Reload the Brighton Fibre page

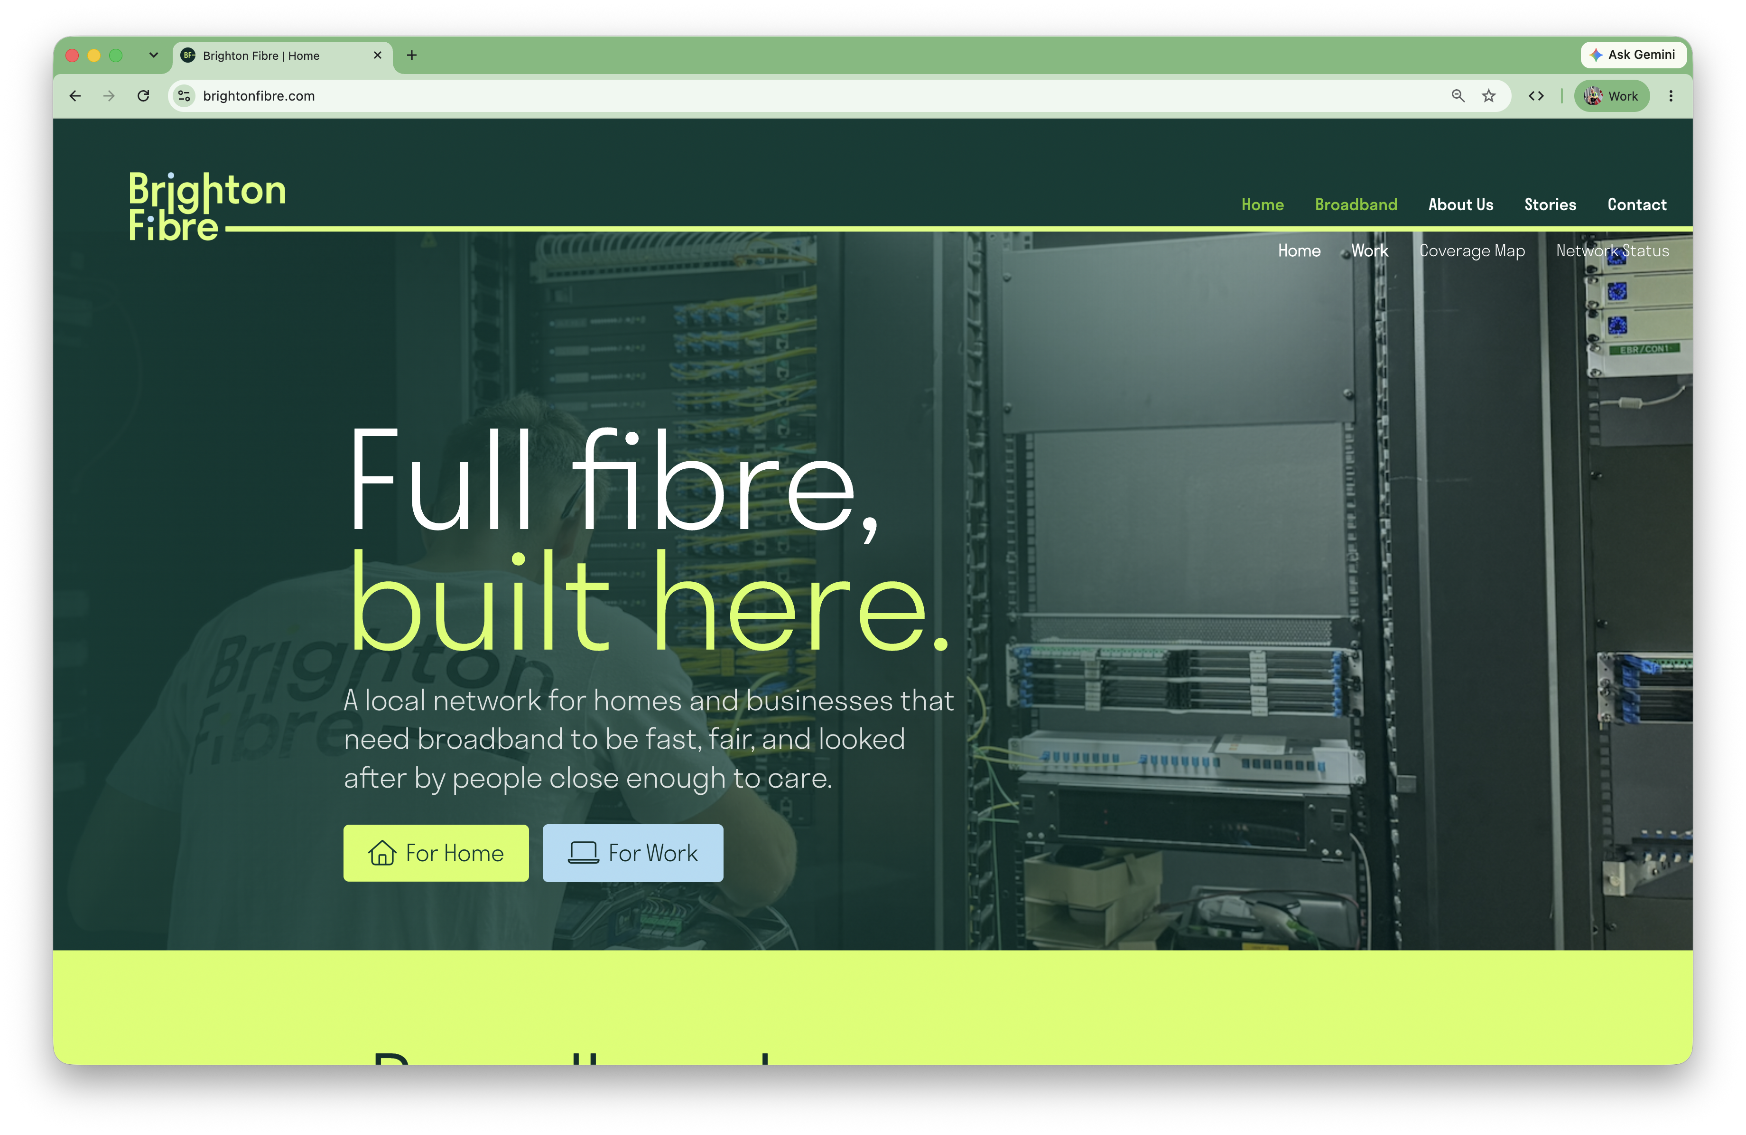(144, 96)
